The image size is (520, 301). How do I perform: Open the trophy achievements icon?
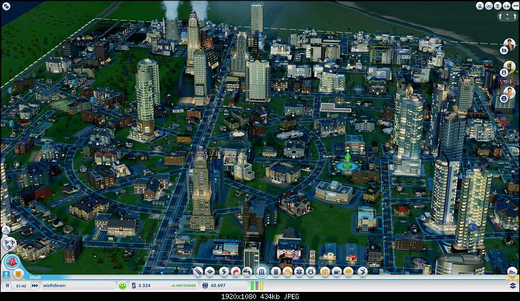tap(497, 6)
